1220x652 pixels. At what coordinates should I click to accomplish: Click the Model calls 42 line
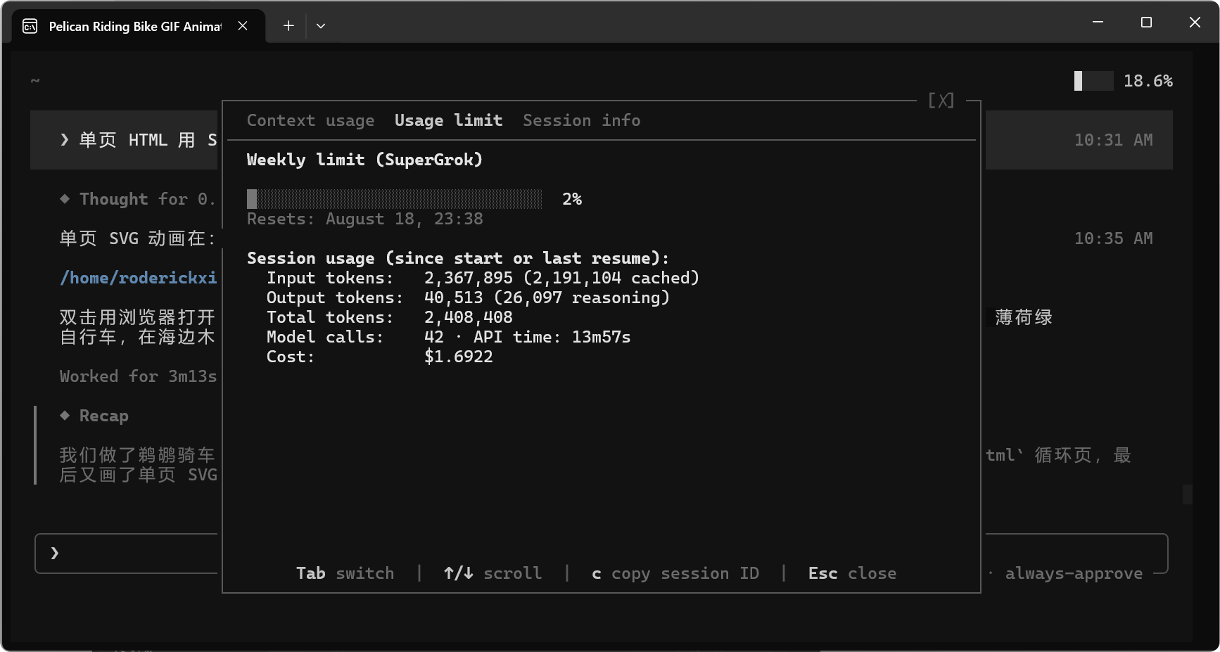(x=448, y=337)
